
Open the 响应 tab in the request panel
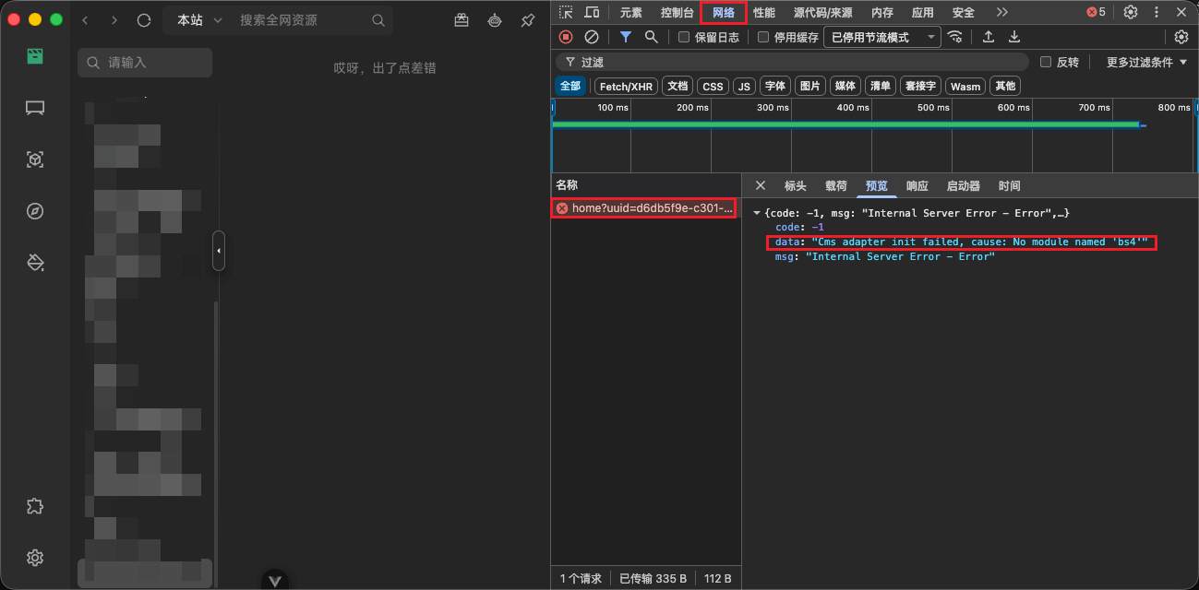[x=917, y=185]
